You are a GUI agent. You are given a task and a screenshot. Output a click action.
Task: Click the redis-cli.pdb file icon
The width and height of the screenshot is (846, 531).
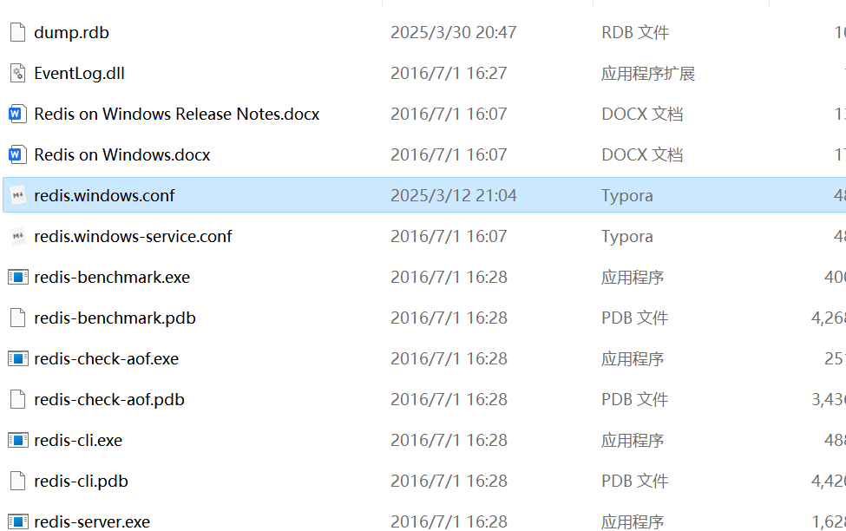pos(18,481)
